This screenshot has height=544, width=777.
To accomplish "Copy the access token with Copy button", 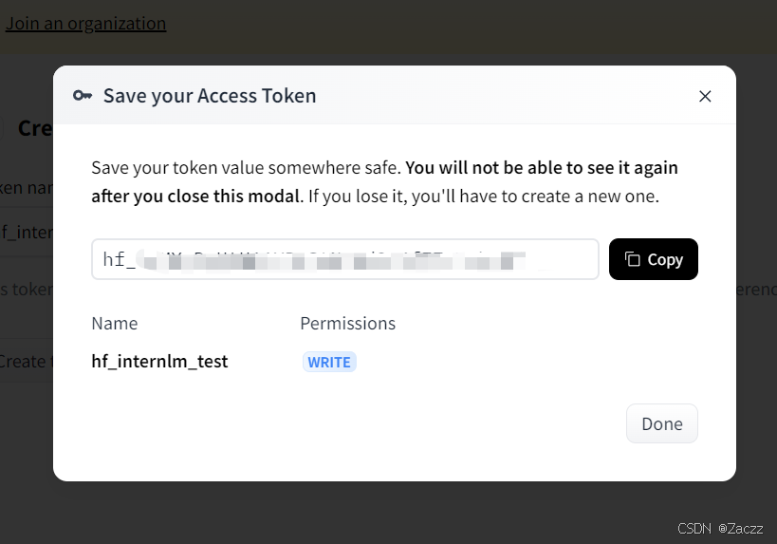I will click(x=653, y=259).
